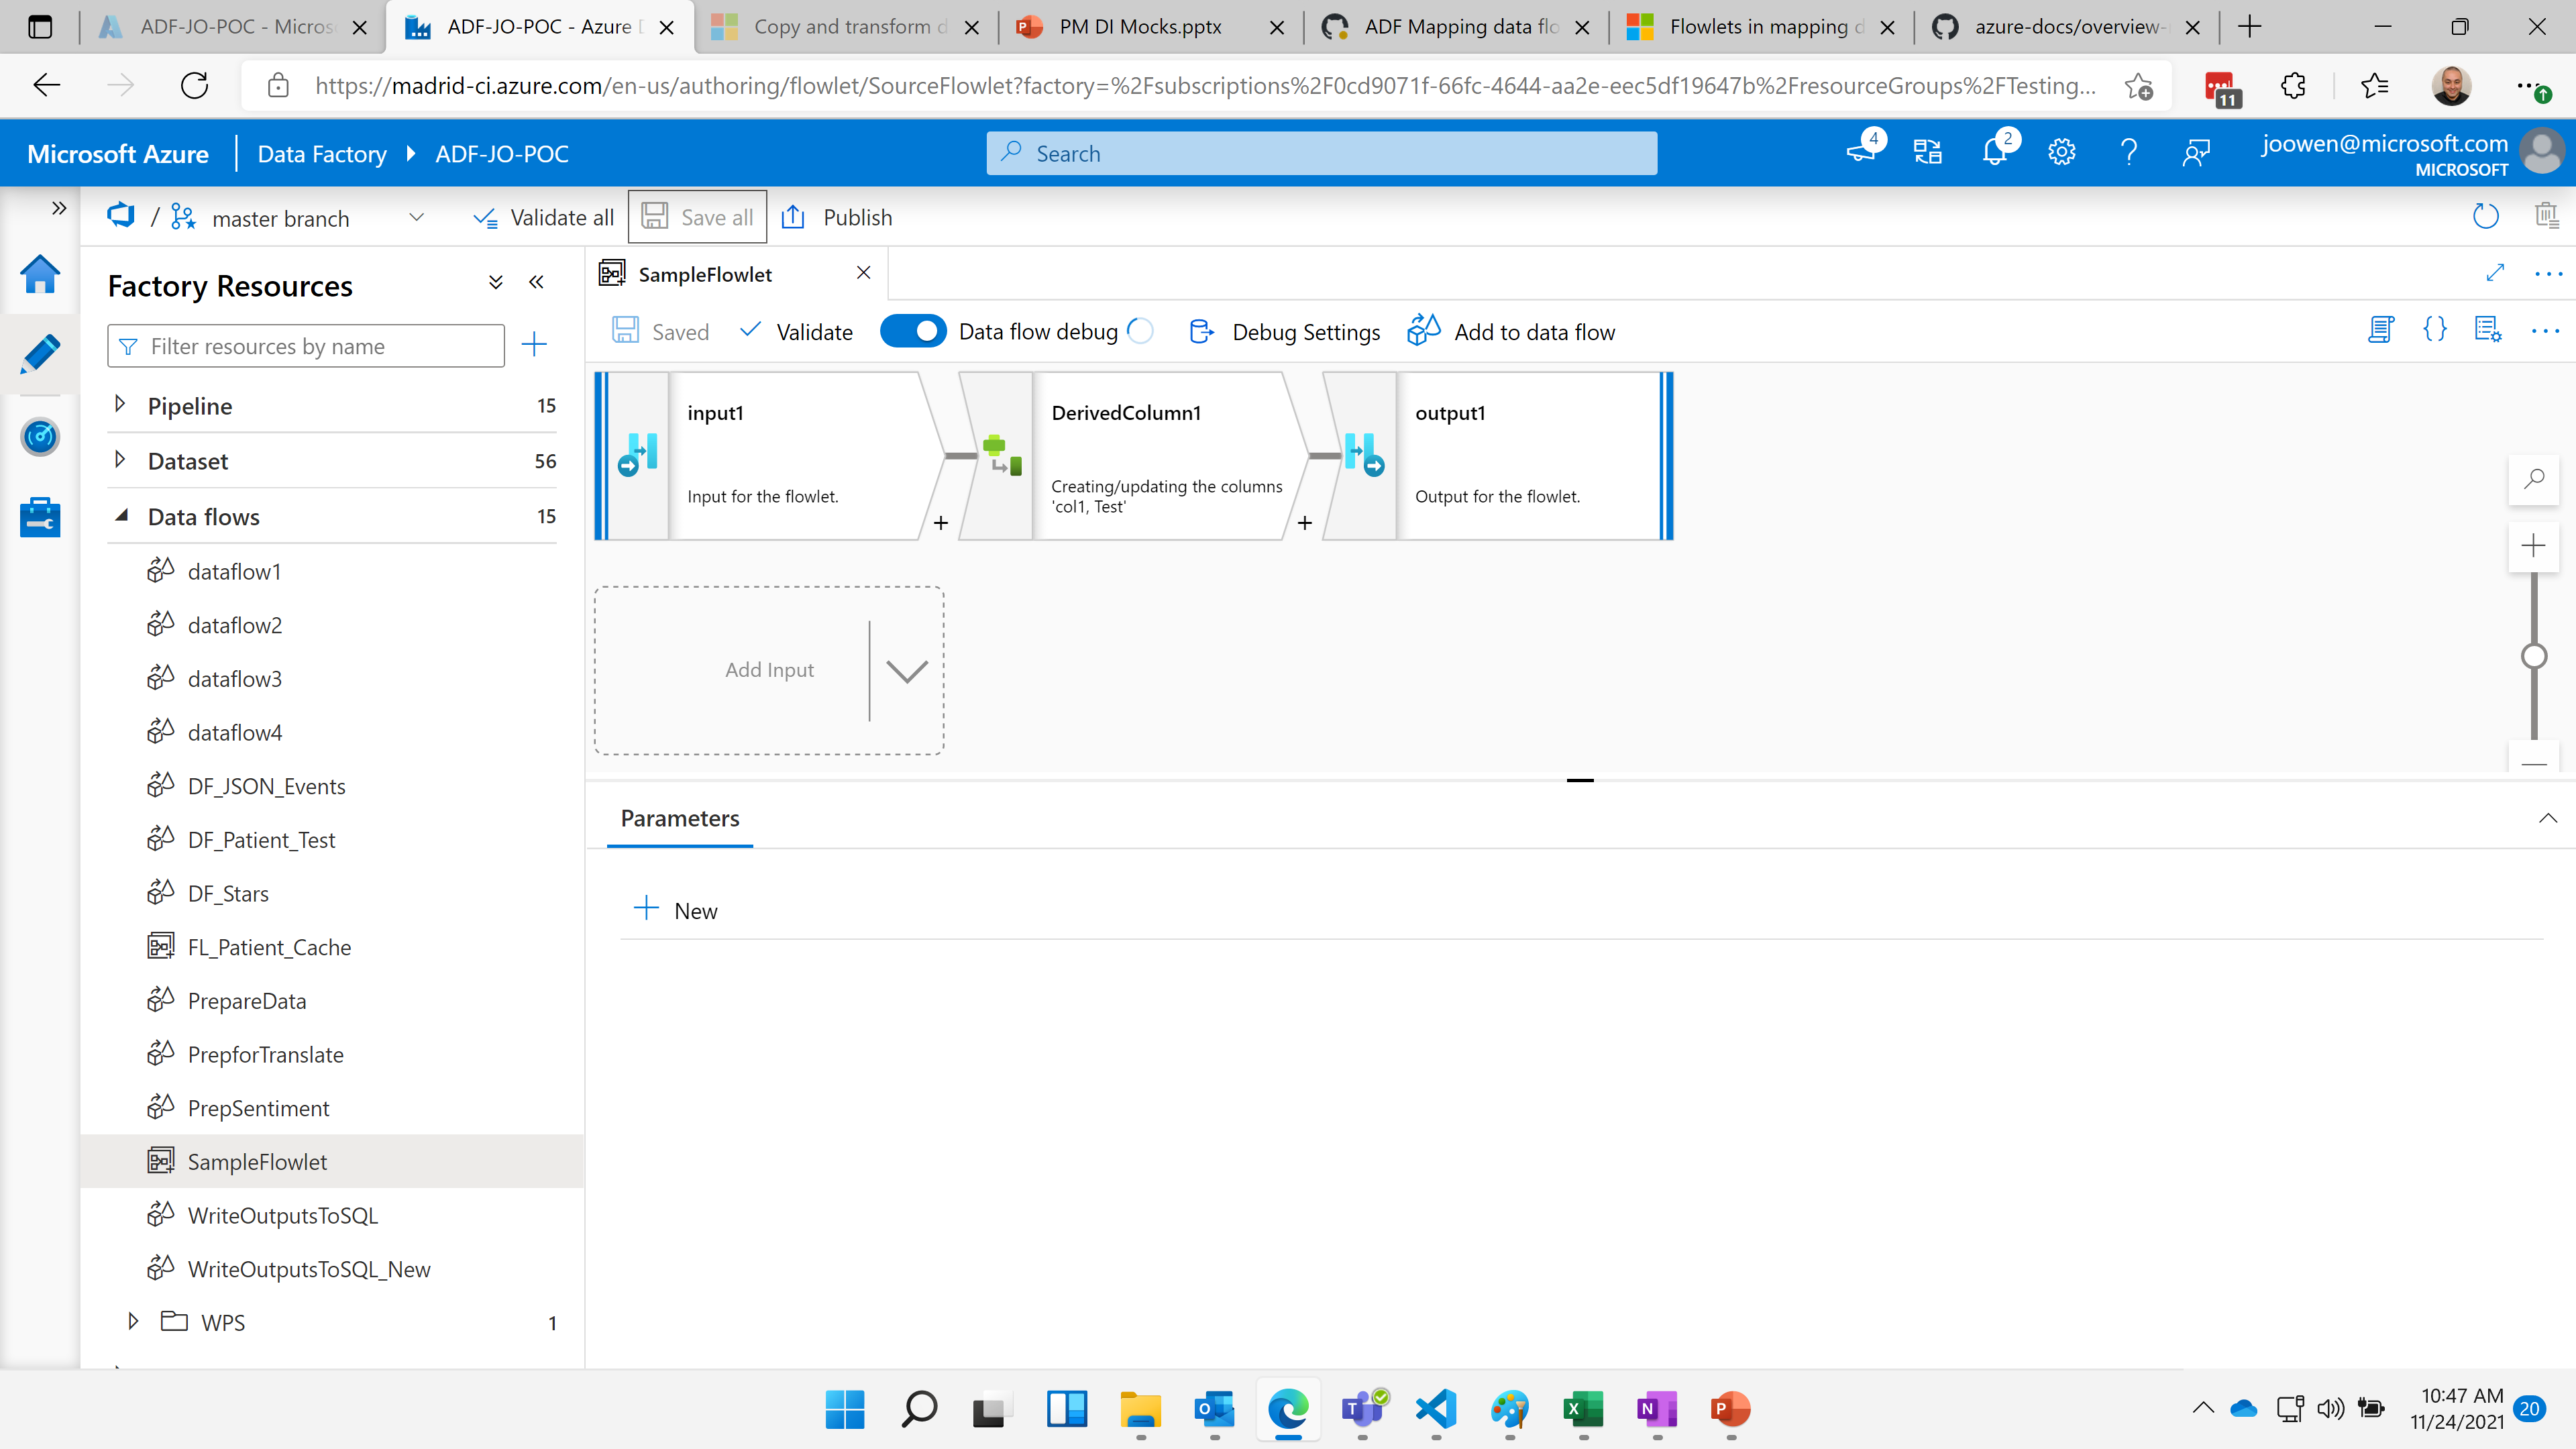Expand the Dataset resources section
2576x1449 pixels.
click(x=120, y=460)
